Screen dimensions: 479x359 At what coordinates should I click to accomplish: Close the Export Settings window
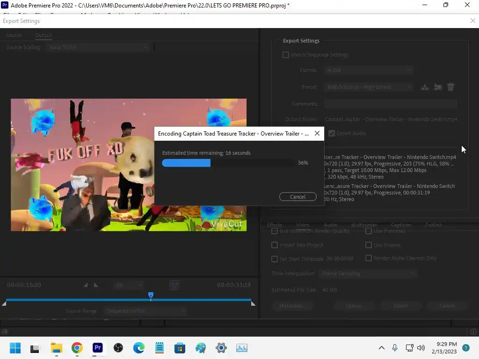(472, 21)
